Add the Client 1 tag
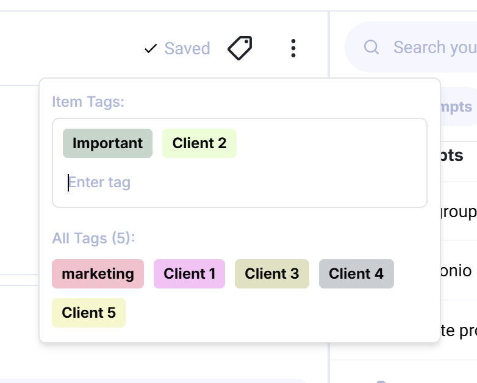This screenshot has width=477, height=383. click(x=189, y=274)
